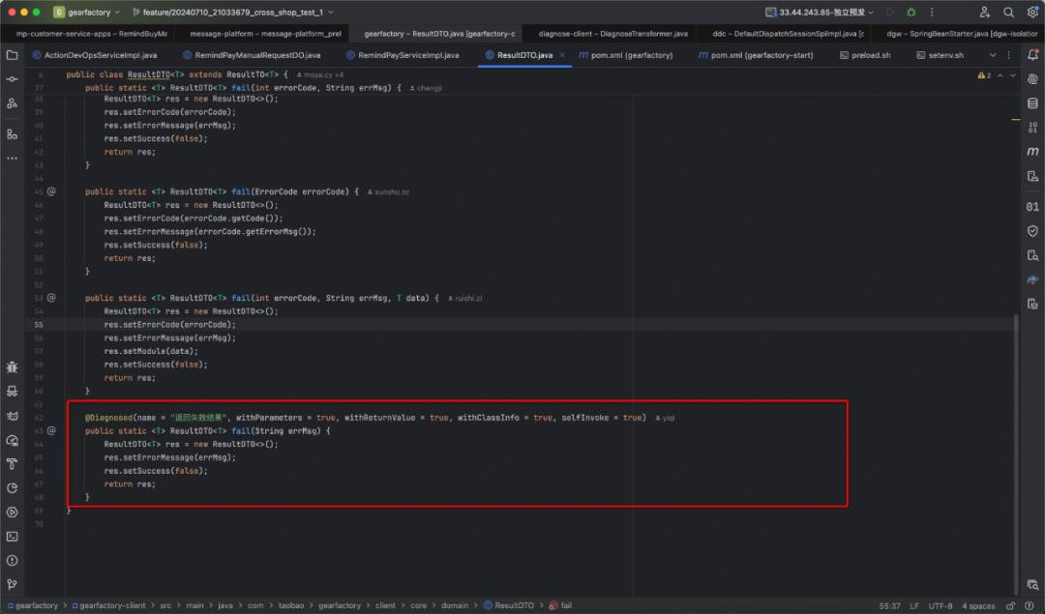Click the 'fail' method breadcrumb
Viewport: 1045px width, 614px height.
click(x=560, y=605)
